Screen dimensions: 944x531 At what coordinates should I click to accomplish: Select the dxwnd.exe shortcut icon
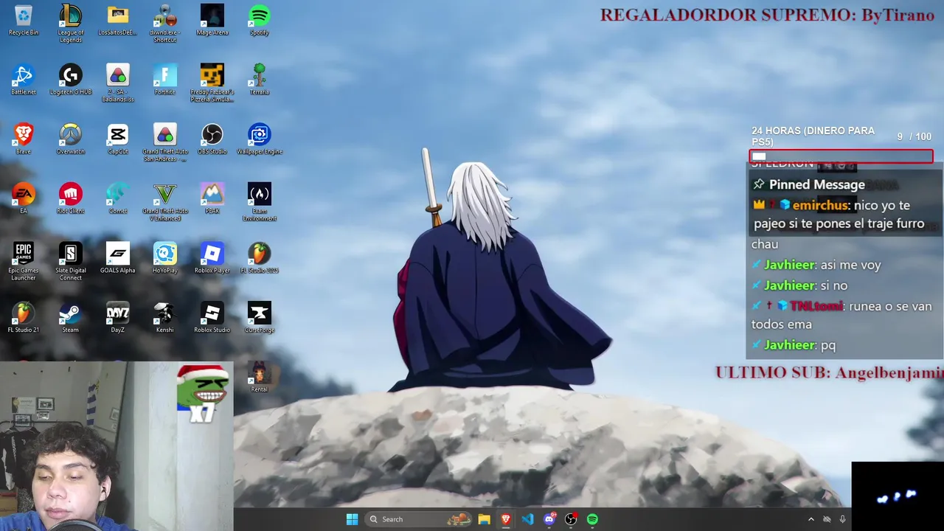(165, 24)
